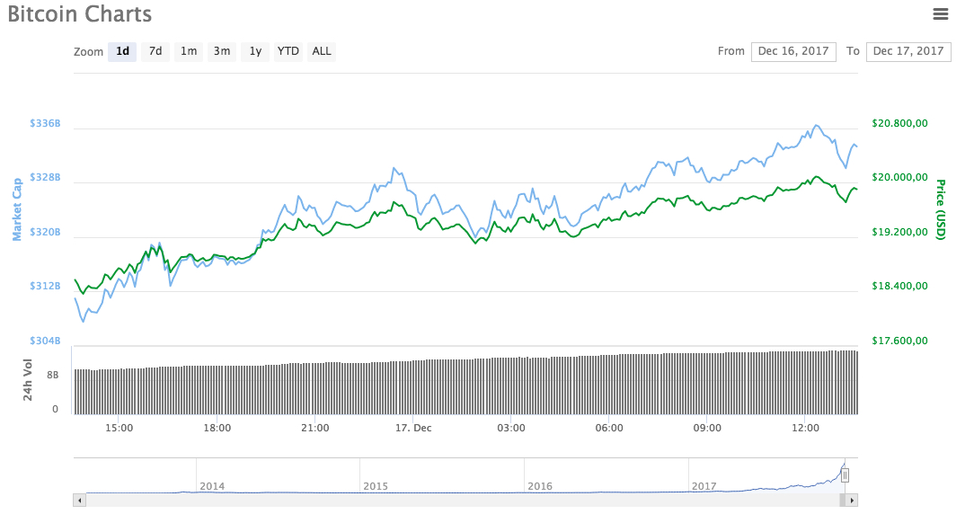
Task: Select the 7d zoom range
Action: pyautogui.click(x=155, y=51)
